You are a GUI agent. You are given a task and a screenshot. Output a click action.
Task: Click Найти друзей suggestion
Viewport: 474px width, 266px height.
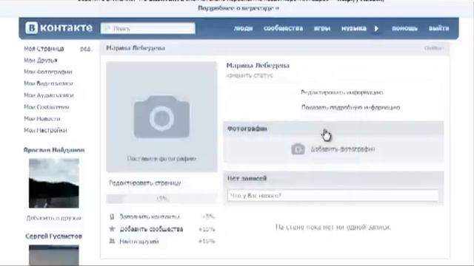click(139, 241)
